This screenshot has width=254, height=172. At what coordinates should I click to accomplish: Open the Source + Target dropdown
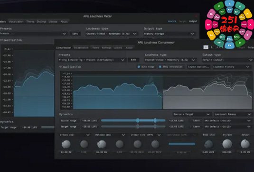pyautogui.click(x=192, y=114)
